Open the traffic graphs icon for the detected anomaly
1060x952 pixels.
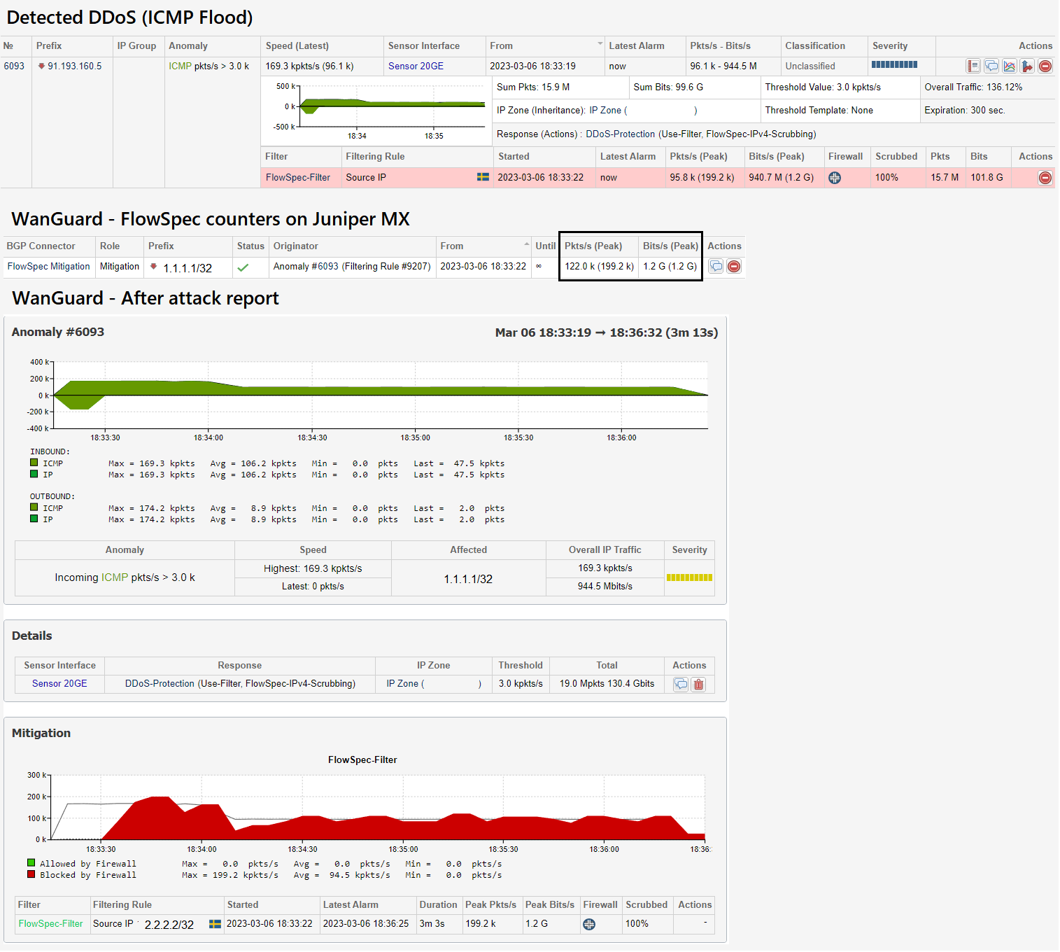(1010, 66)
